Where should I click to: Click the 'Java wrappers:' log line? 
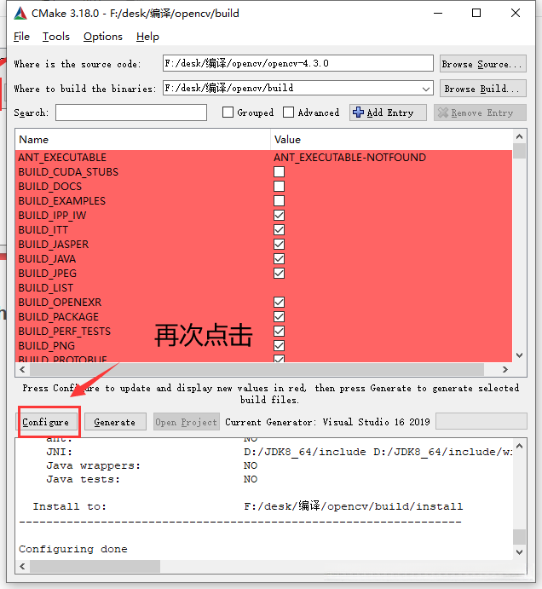click(x=152, y=465)
